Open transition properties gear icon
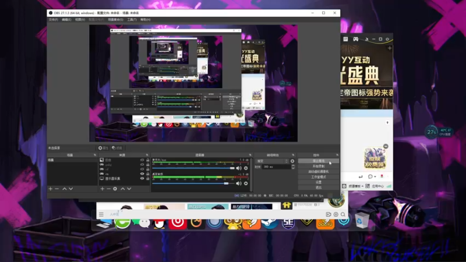The width and height of the screenshot is (466, 262). [x=292, y=161]
